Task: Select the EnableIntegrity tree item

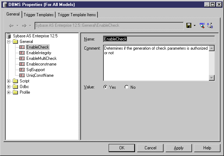Action: click(39, 53)
